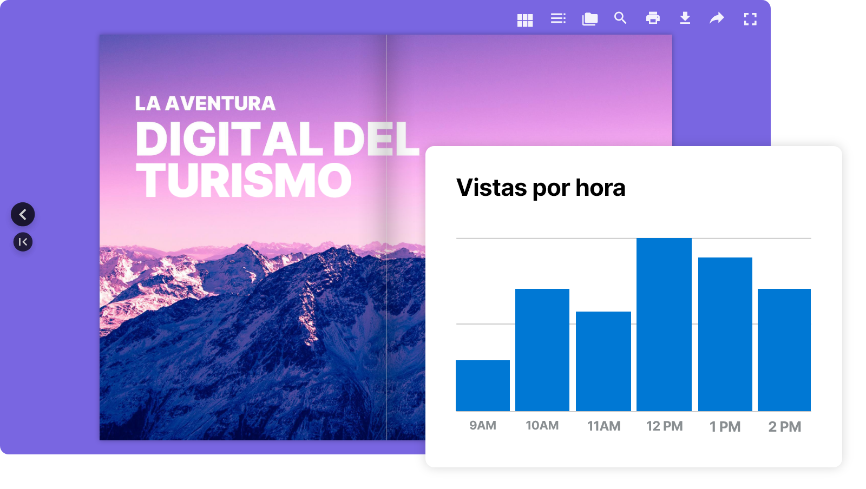Select the 12 PM bar in the chart
This screenshot has width=866, height=489.
(x=664, y=325)
